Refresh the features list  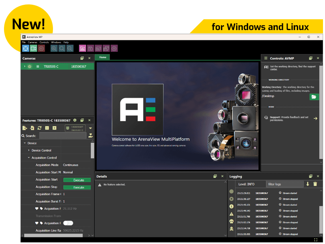39,128
